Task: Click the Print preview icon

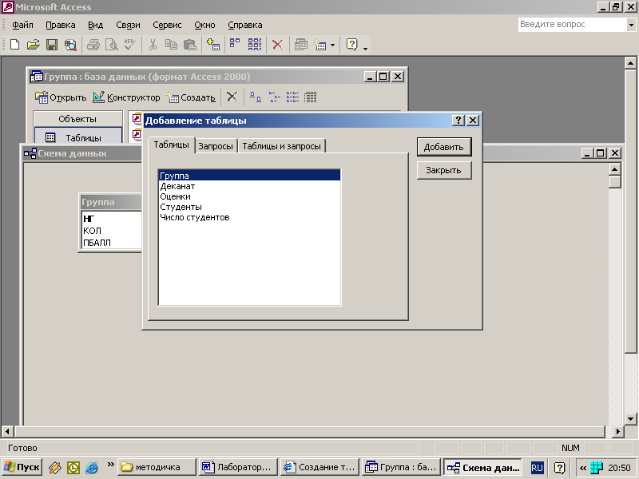Action: click(x=112, y=45)
